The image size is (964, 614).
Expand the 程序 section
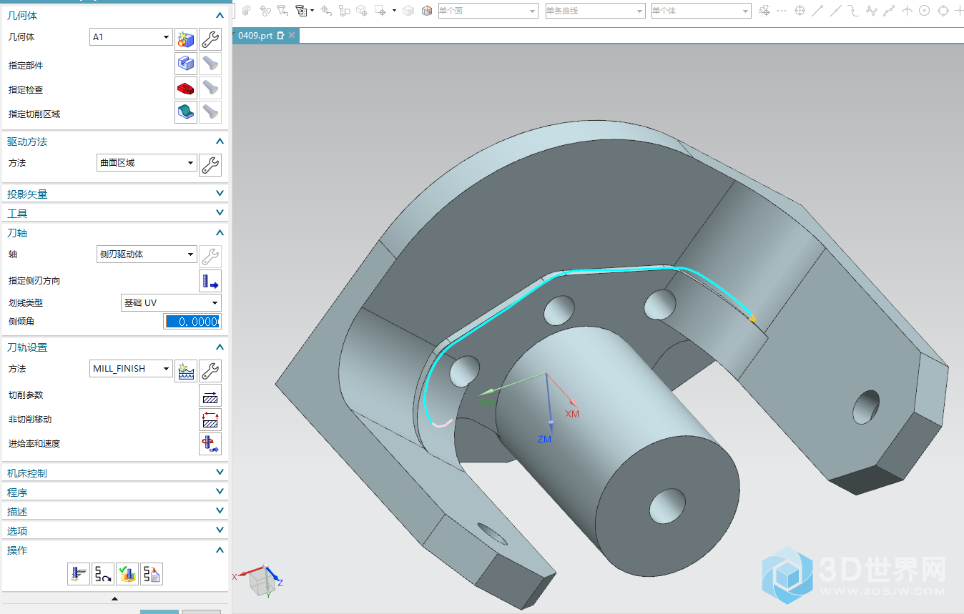pos(220,492)
